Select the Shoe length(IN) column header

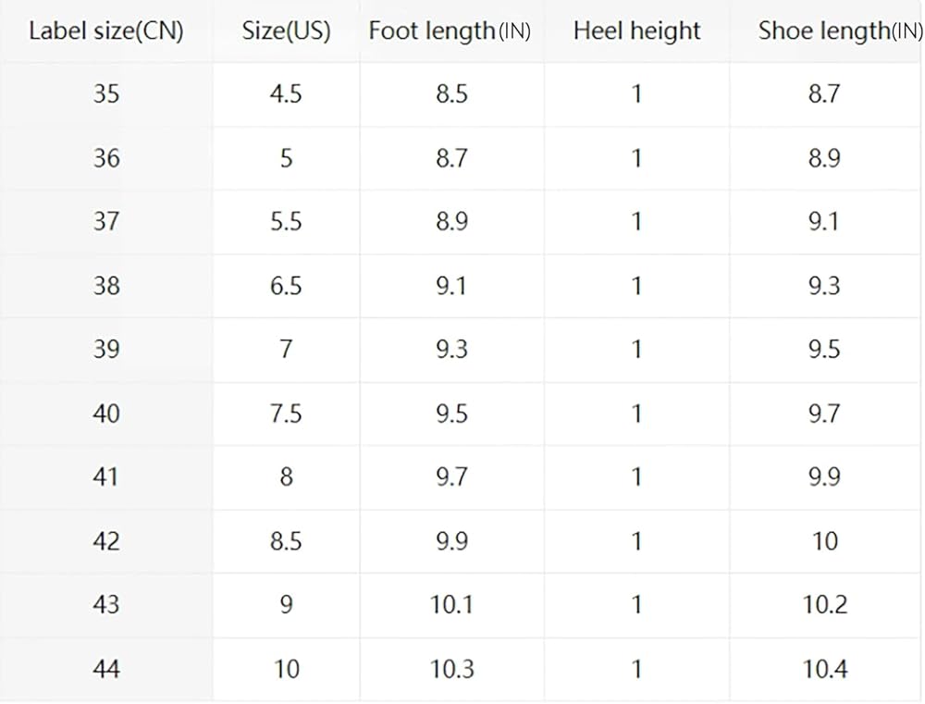837,31
